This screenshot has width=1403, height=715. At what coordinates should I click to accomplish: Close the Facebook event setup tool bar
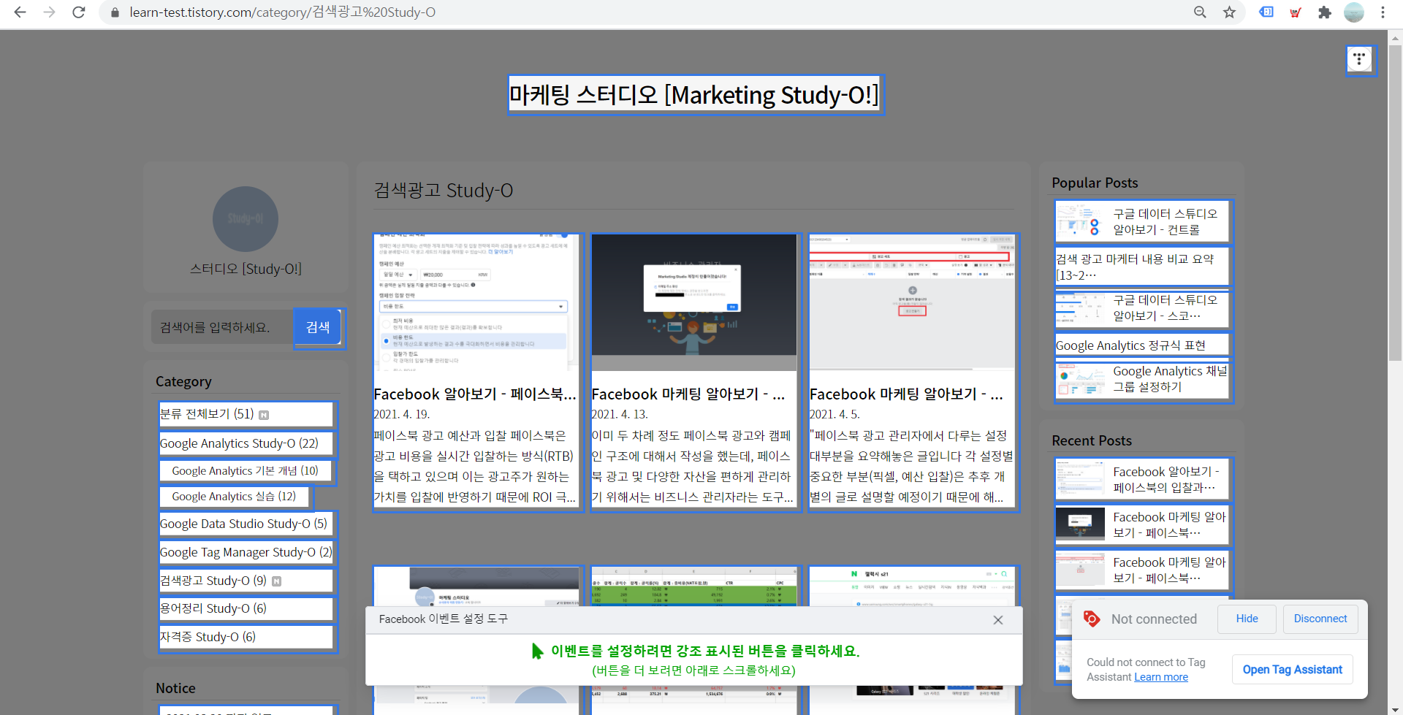998,620
